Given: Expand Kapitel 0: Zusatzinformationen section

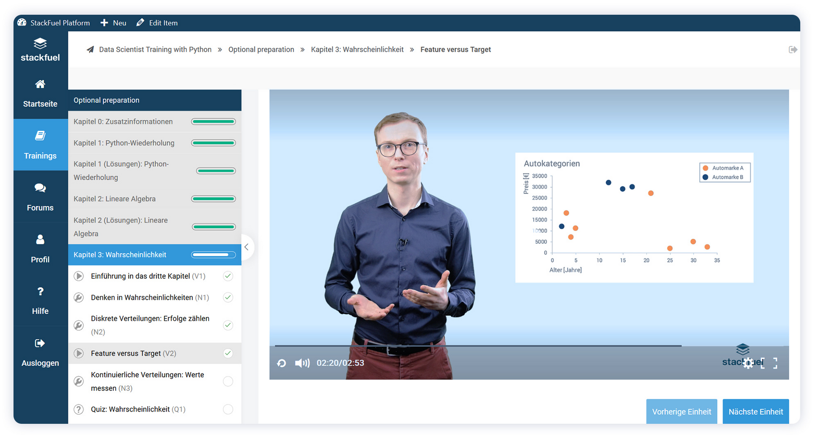Looking at the screenshot, I should click(x=123, y=121).
